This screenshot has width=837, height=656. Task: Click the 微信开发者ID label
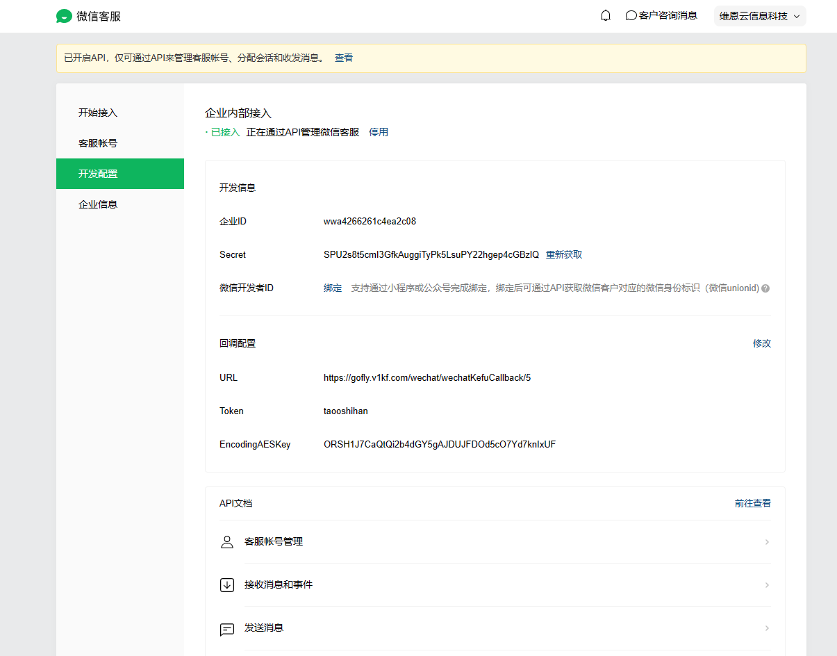coord(247,288)
